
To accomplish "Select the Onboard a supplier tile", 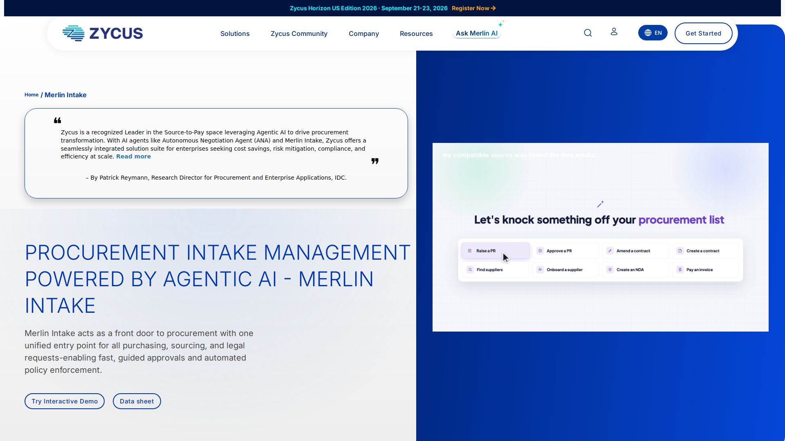I will 566,269.
